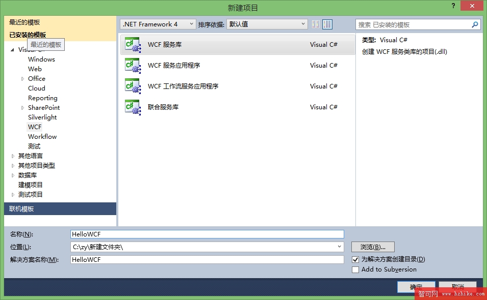Select 测试项目 in the template tree
Screen dimensions: 487x300
click(x=31, y=195)
